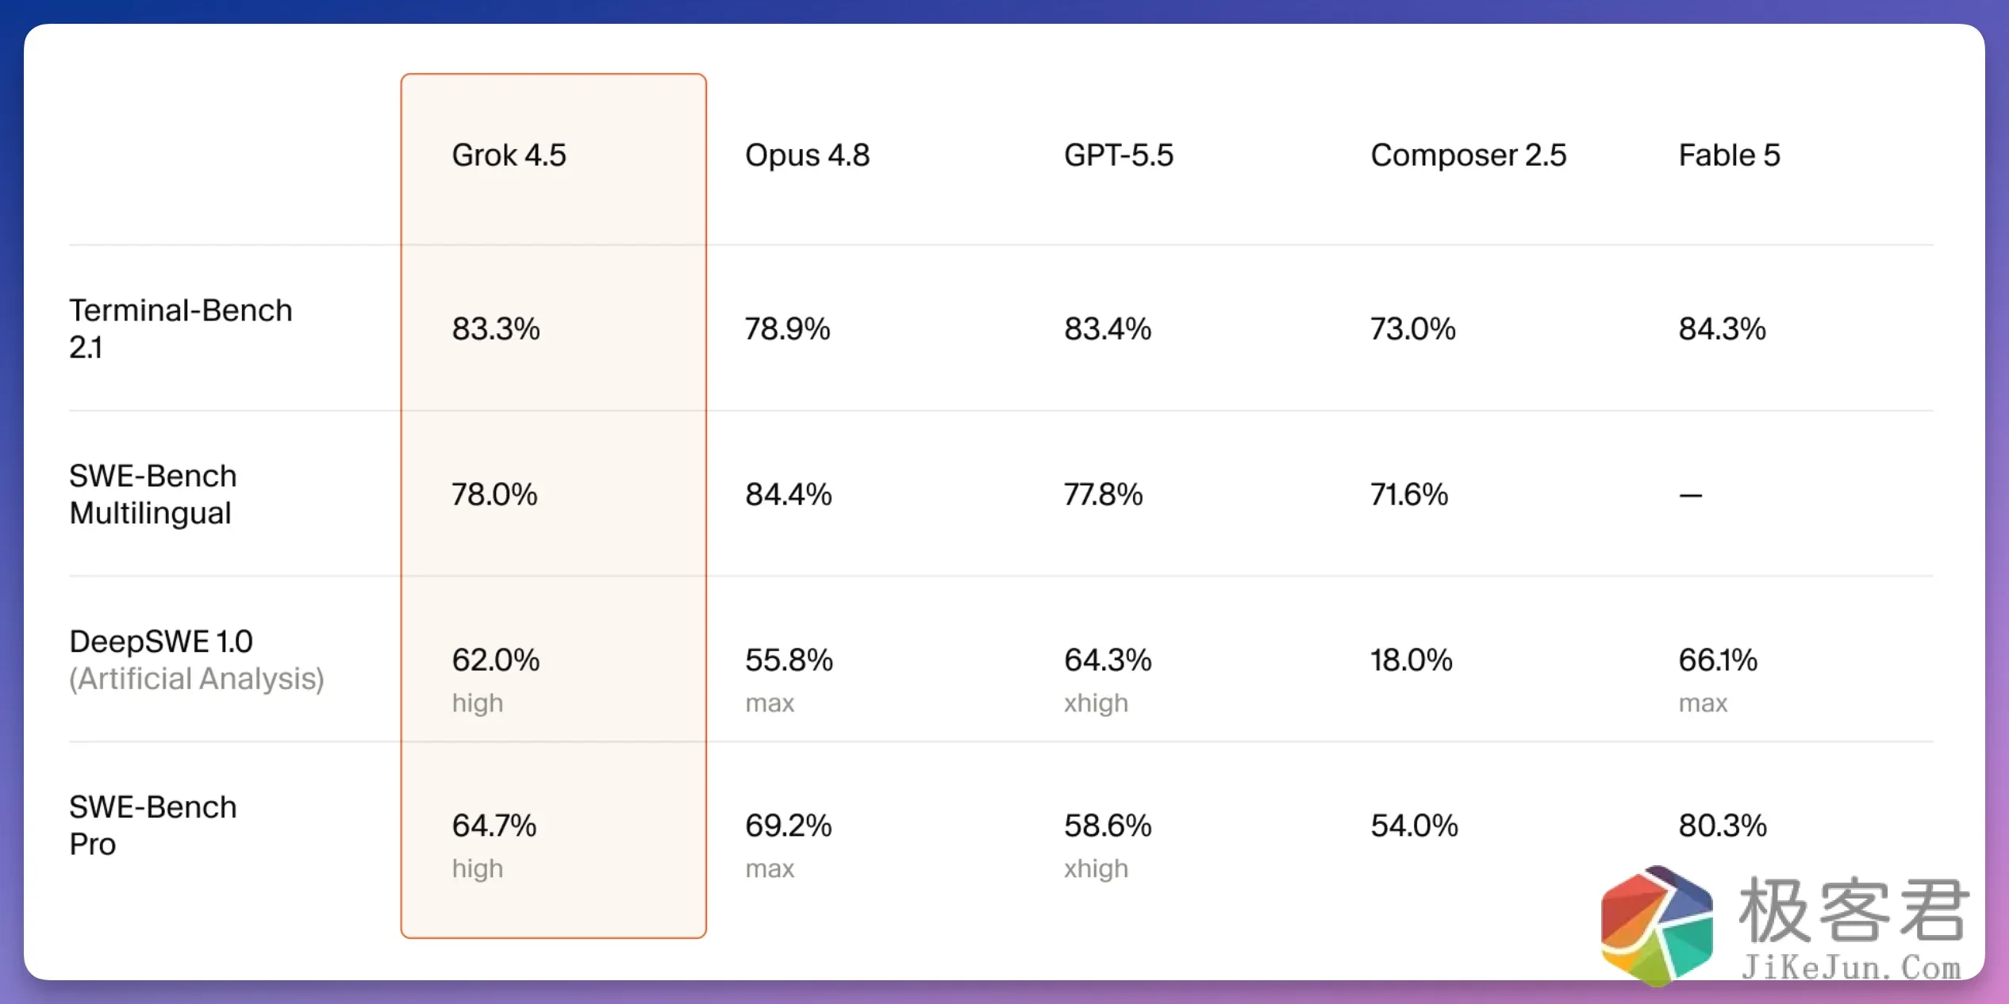Select the SWE-Bench Multilingual row label
Viewport: 2009px width, 1004px height.
[x=153, y=494]
